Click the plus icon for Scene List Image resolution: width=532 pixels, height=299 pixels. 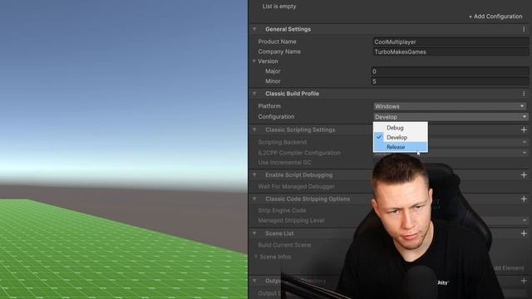pos(524,233)
